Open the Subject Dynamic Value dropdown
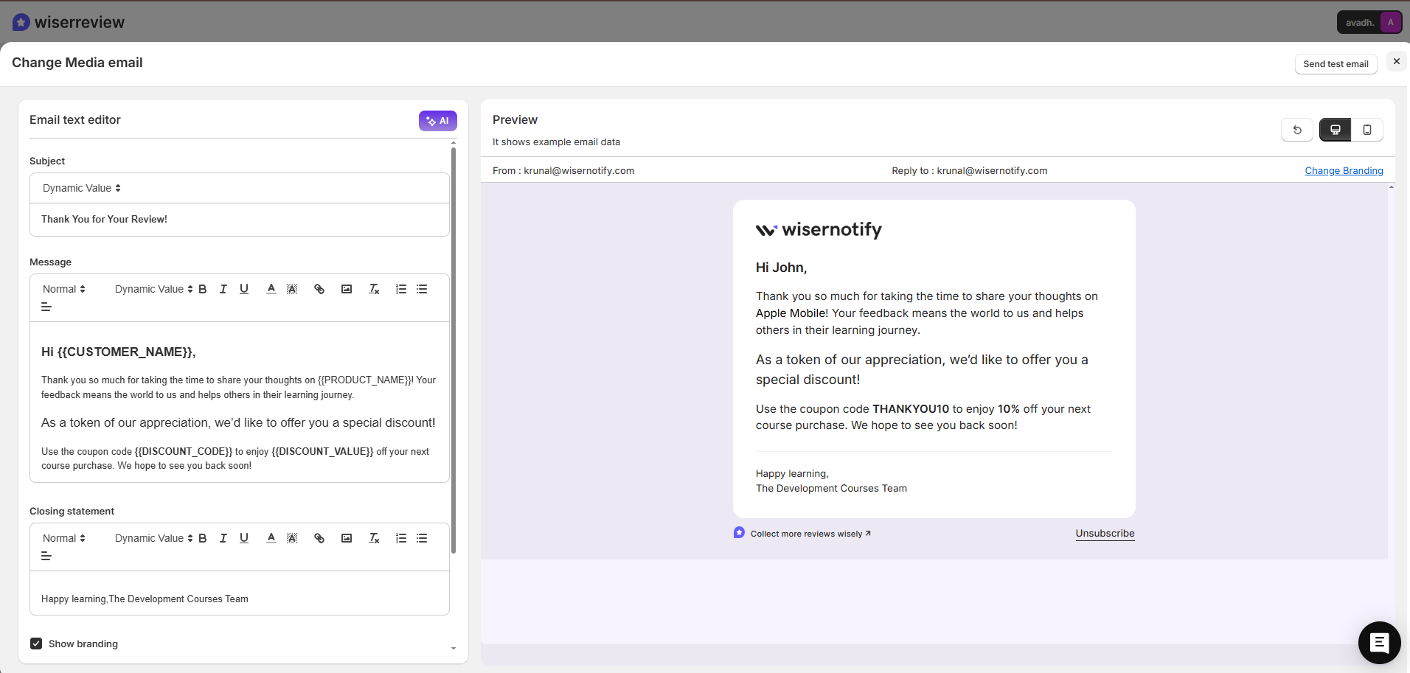 80,188
